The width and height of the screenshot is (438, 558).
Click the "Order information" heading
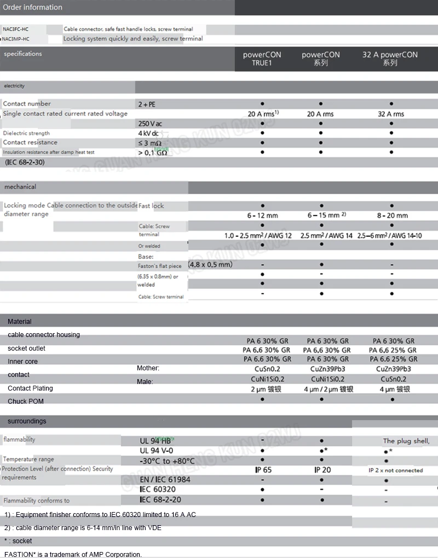point(32,7)
